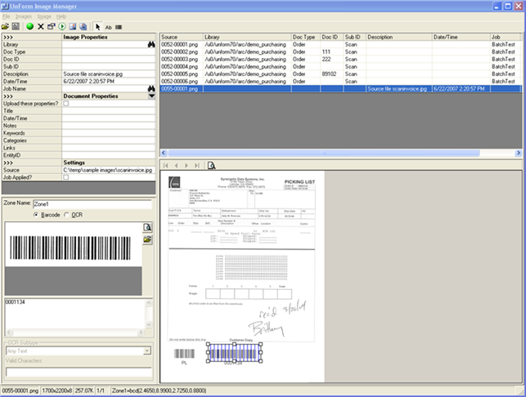Click the 'Library' column header
The height and width of the screenshot is (397, 526).
pyautogui.click(x=245, y=37)
